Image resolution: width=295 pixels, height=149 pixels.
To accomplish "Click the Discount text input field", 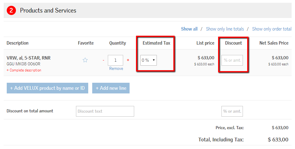I will point(105,111).
